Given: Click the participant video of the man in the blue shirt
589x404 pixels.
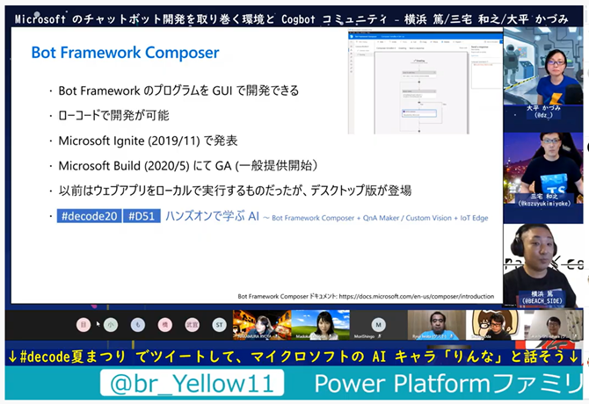Looking at the screenshot, I should (x=437, y=325).
